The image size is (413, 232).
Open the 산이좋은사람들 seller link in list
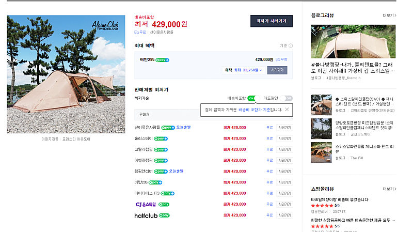[x=147, y=127]
